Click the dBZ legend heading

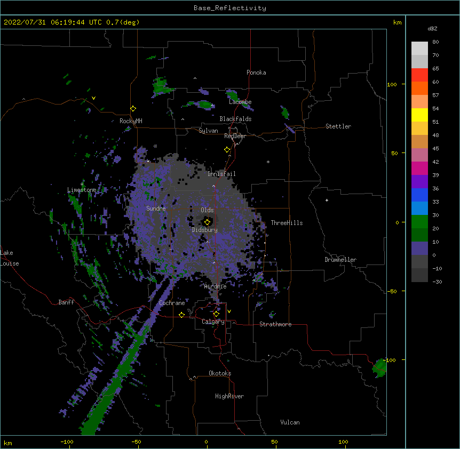click(432, 29)
